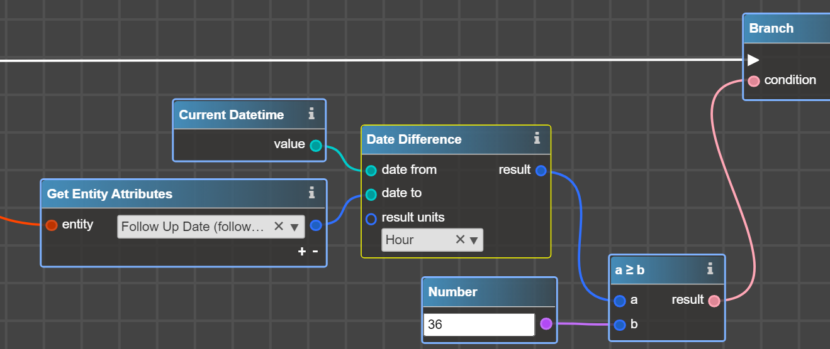
Task: Select the Date Difference node title
Action: point(414,139)
